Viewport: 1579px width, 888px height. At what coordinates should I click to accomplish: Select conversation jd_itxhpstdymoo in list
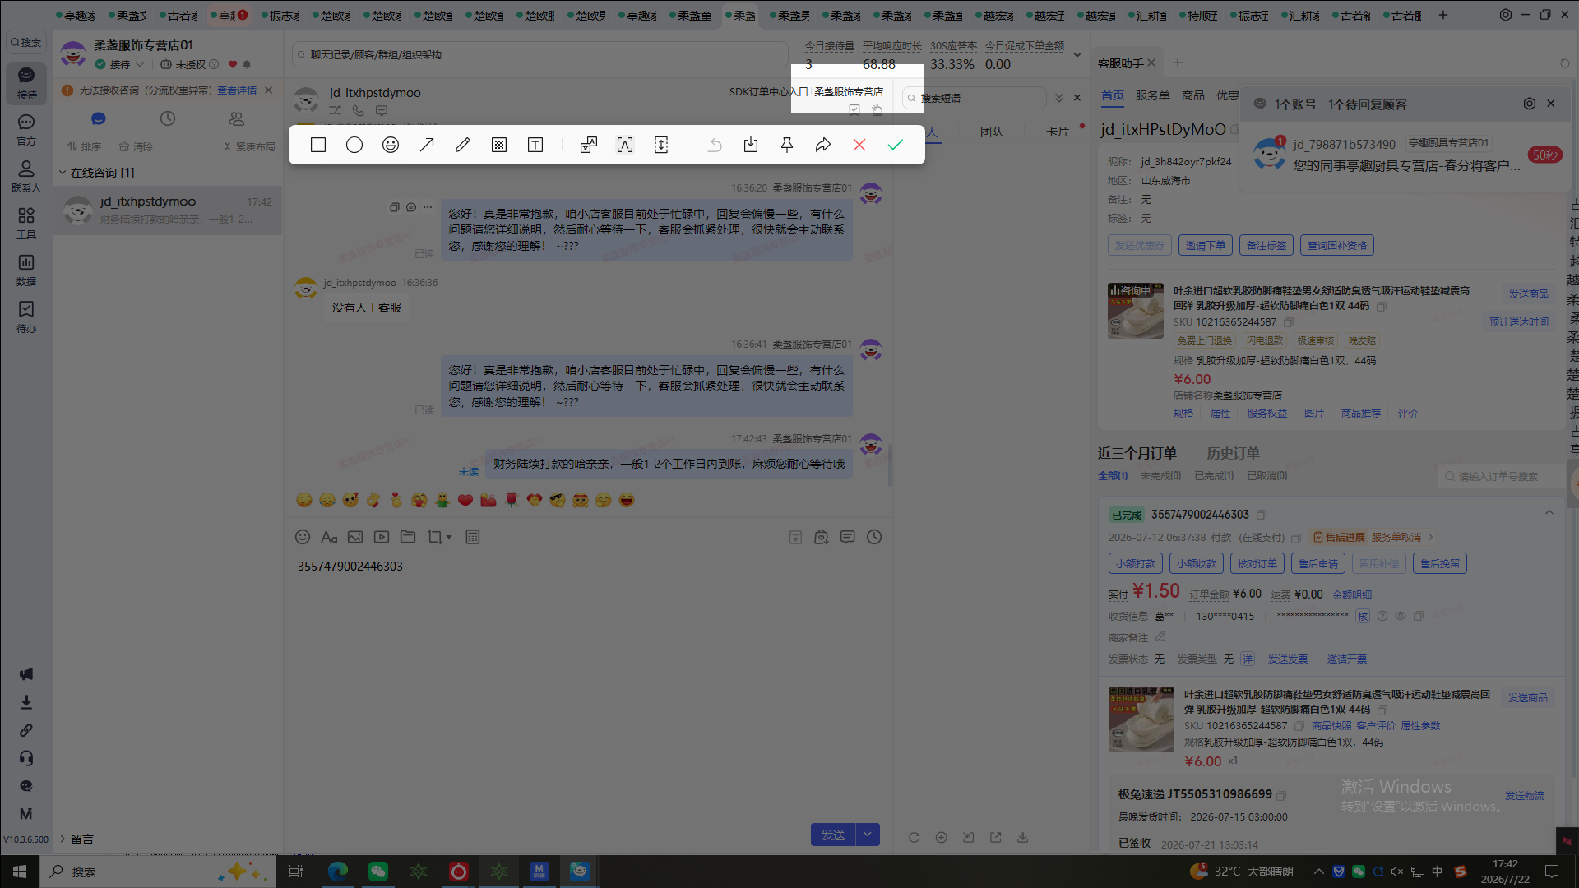[169, 210]
